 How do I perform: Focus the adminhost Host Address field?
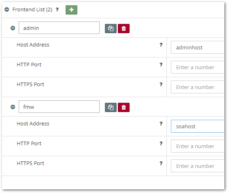click(x=198, y=47)
